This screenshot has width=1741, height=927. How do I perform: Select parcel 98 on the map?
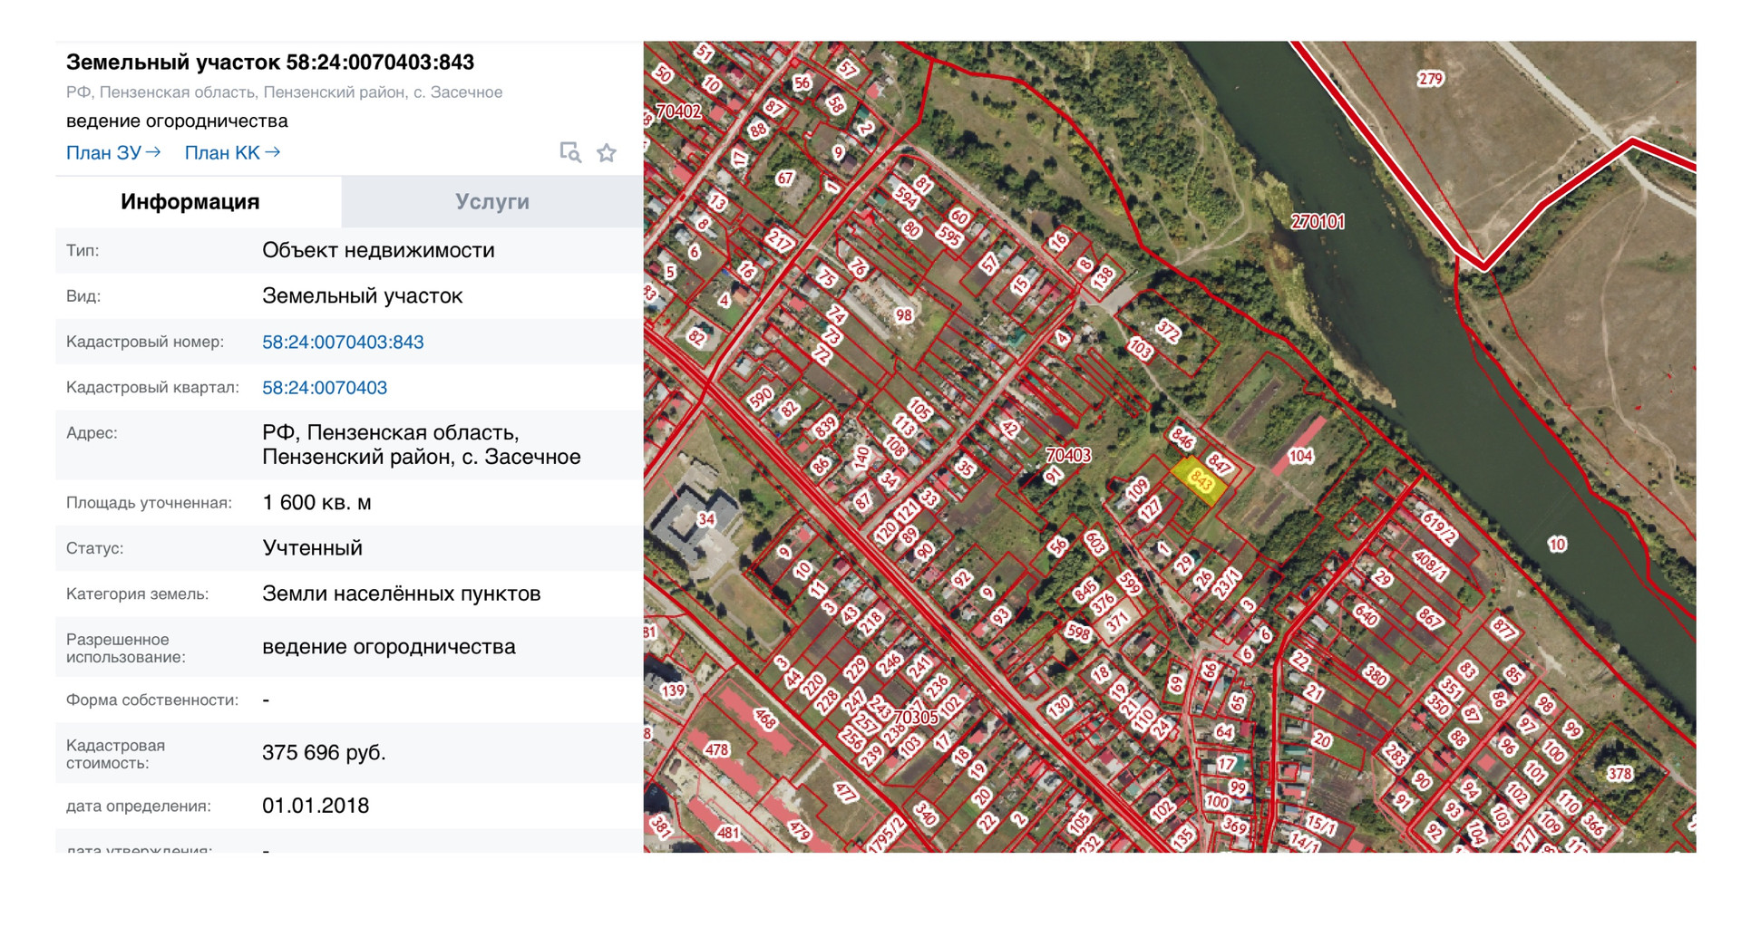(x=903, y=315)
